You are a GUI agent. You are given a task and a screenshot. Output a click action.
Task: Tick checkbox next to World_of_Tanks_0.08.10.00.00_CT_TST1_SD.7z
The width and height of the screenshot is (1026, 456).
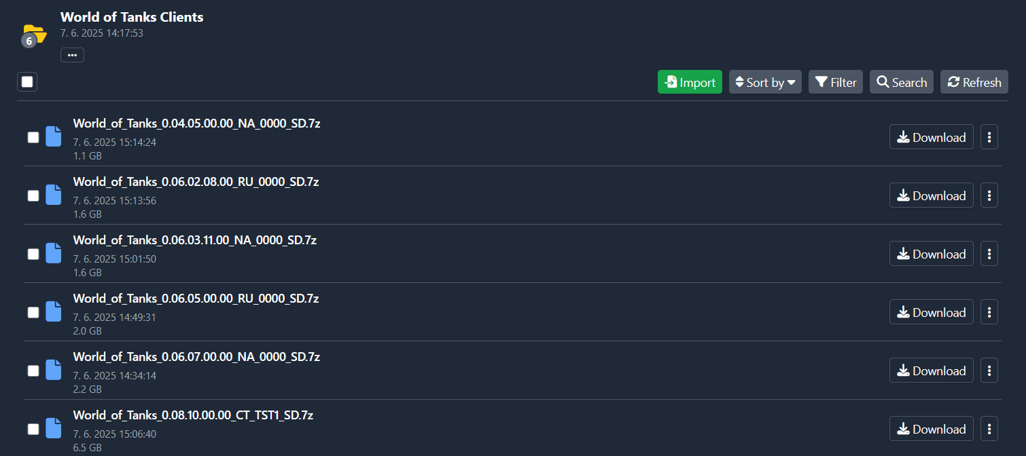click(x=33, y=429)
